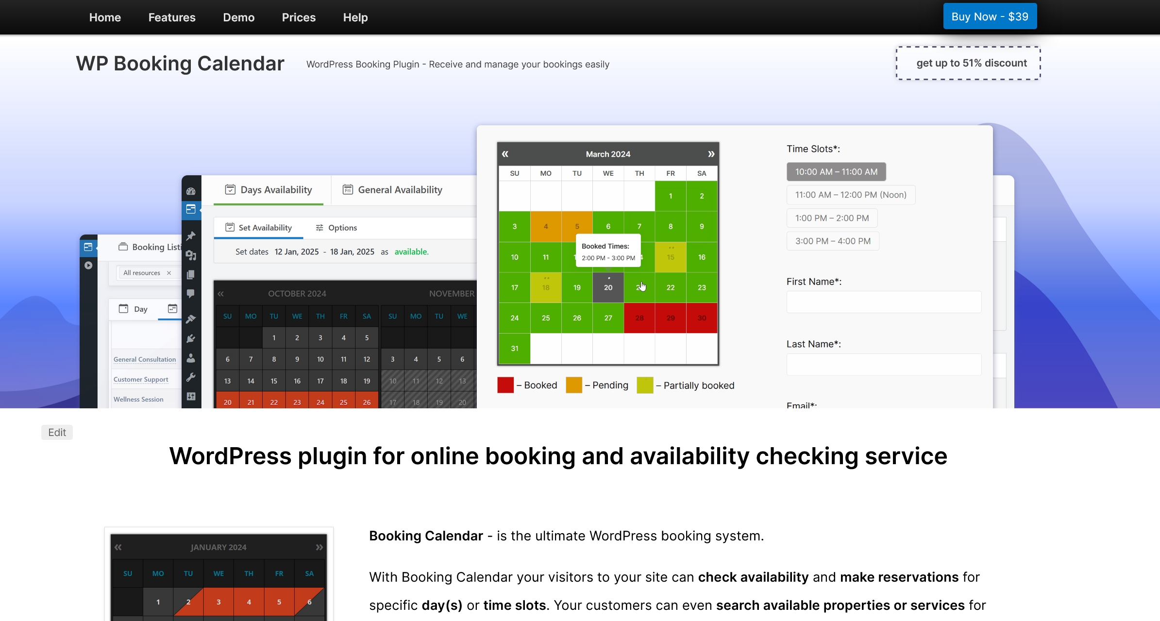Click the play circle icon in left sidebar
Image resolution: width=1160 pixels, height=621 pixels.
click(88, 266)
